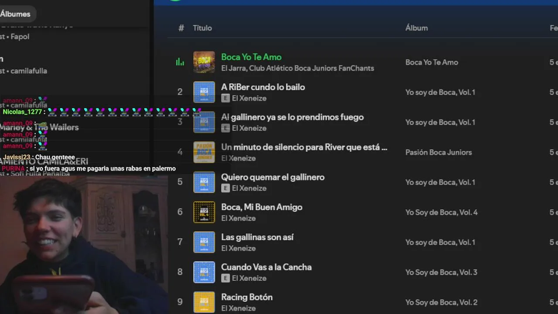This screenshot has width=558, height=314.
Task: Select track Al gallinero ya se lo prendimos fuego
Action: coord(292,117)
